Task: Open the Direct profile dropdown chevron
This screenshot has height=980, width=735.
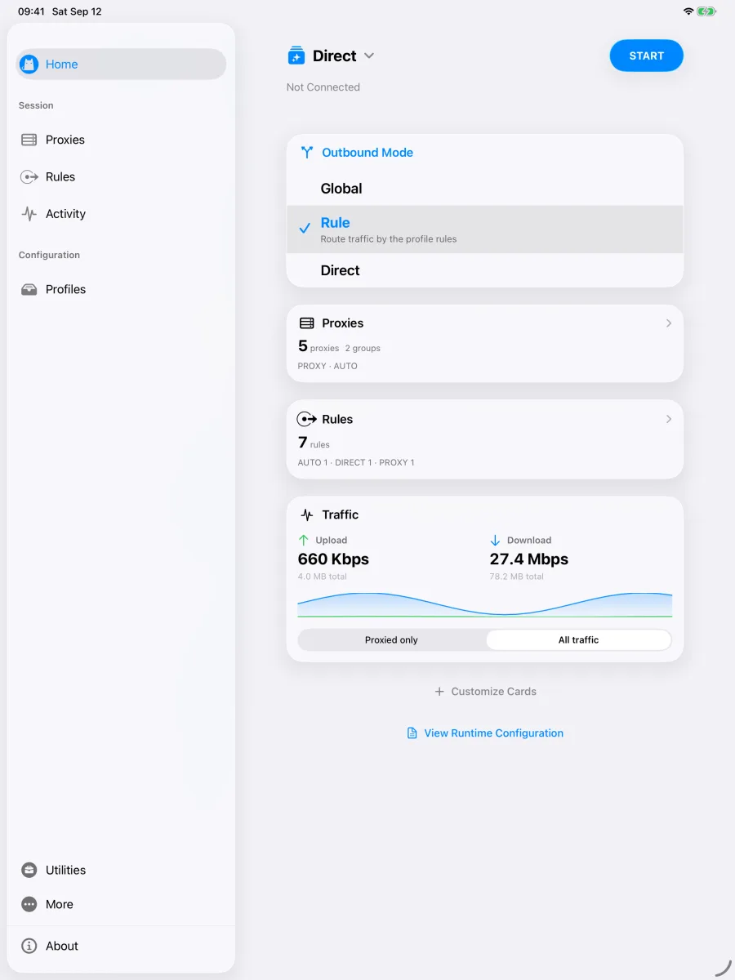Action: [x=369, y=56]
